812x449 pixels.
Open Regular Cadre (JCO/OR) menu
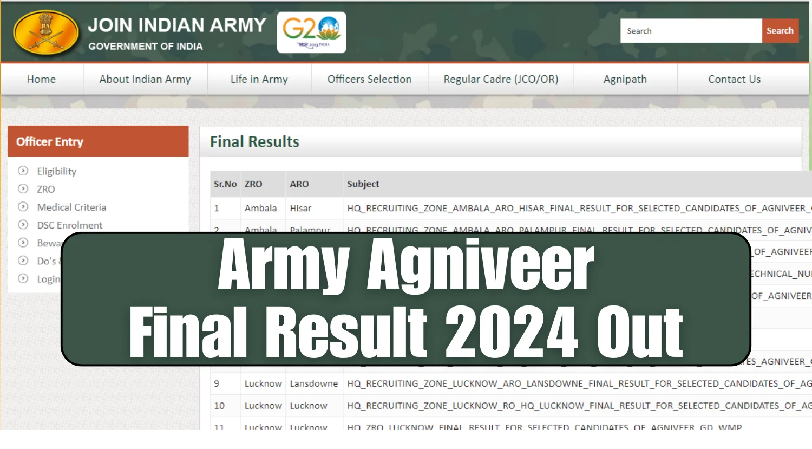coord(501,79)
